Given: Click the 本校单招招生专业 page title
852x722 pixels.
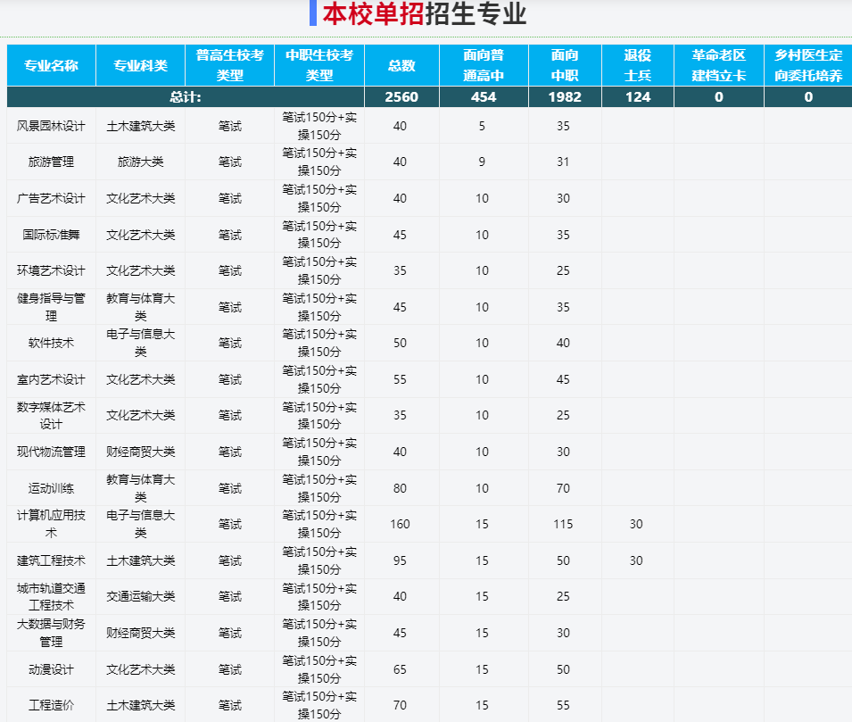Looking at the screenshot, I should coord(424,14).
